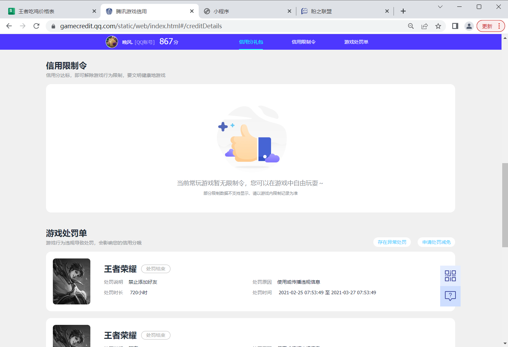The height and width of the screenshot is (347, 508).
Task: Select the 信用限制令 nav item
Action: click(304, 42)
